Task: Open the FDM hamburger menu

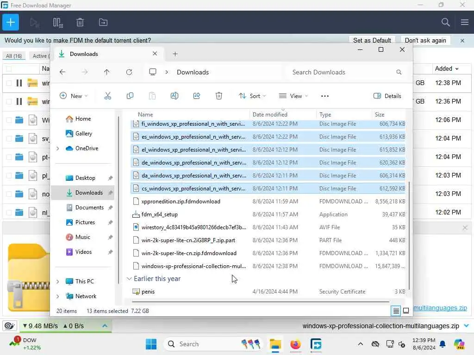Action: [465, 22]
